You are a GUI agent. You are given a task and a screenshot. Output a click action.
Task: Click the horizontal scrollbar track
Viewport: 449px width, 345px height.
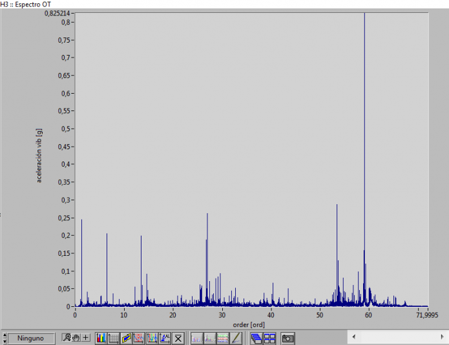pos(398,337)
